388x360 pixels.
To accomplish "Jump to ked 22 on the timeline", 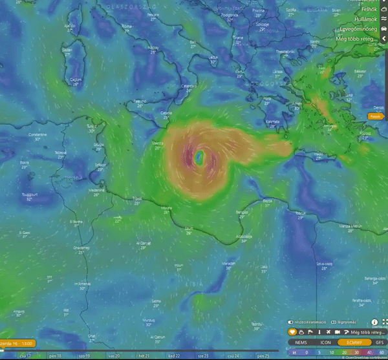I will tap(173, 355).
